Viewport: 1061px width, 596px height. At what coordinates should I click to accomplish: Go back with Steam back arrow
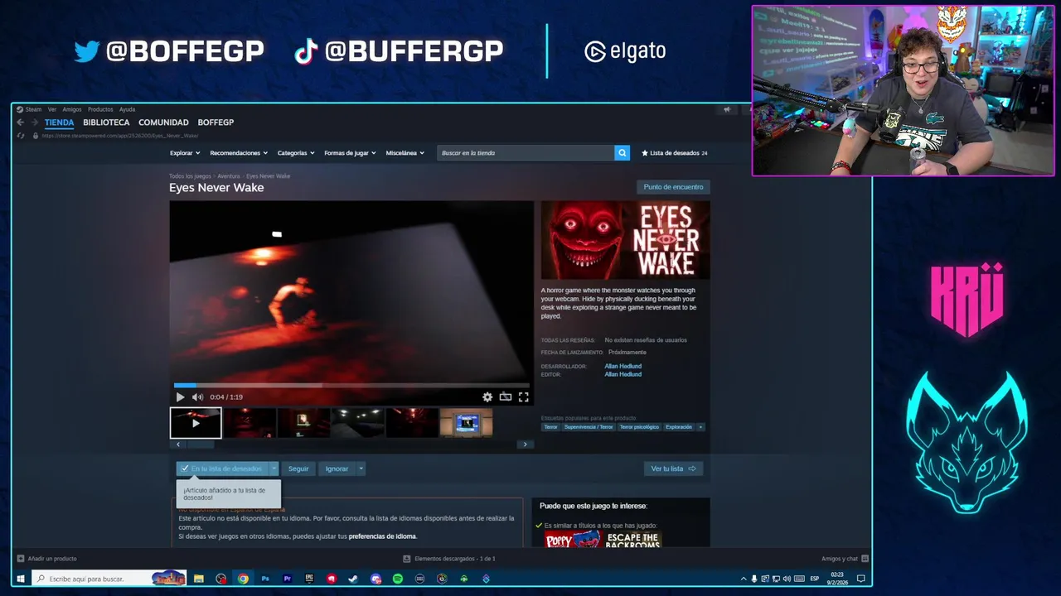pyautogui.click(x=21, y=123)
